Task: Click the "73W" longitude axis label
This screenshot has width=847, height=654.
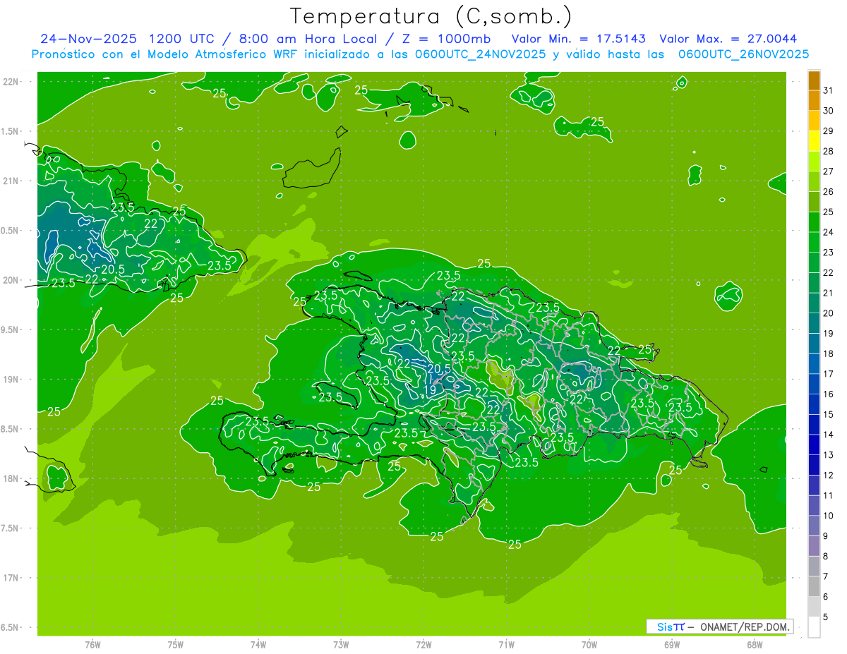Action: 341,644
